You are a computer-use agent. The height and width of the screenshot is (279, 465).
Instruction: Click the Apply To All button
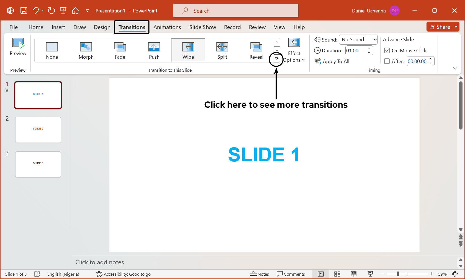click(332, 61)
